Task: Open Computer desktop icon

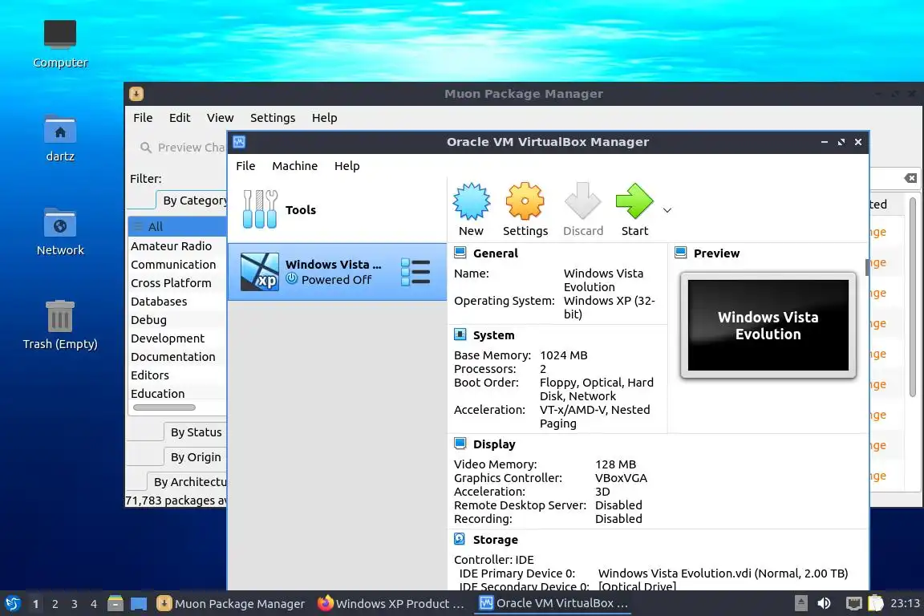Action: pos(60,34)
